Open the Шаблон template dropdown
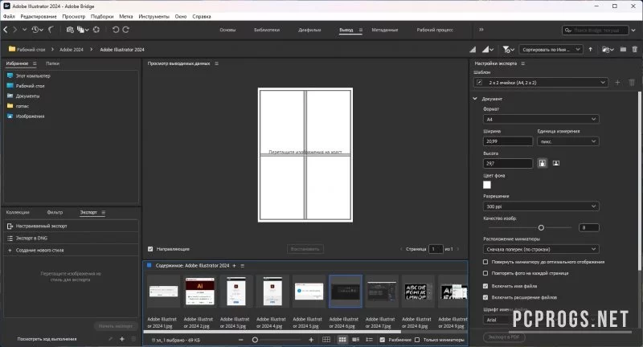Image resolution: width=643 pixels, height=347 pixels. point(540,83)
